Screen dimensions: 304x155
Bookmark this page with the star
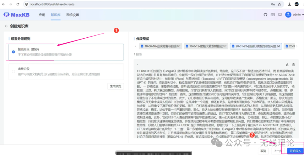pyautogui.click(x=279, y=4)
